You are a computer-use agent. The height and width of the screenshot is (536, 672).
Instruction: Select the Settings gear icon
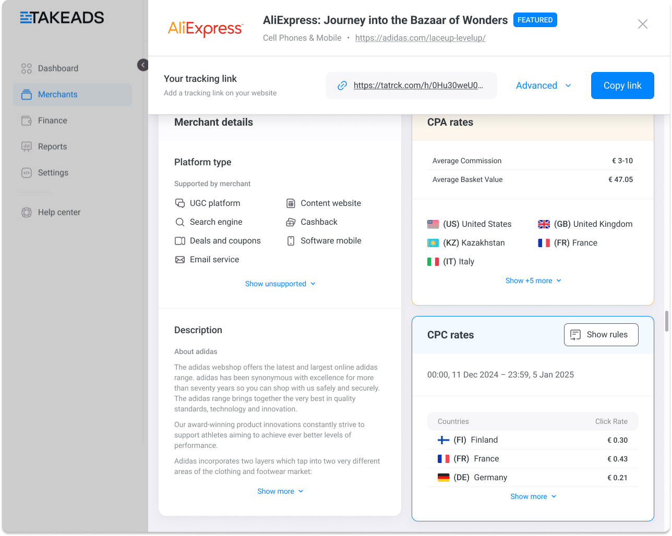tap(26, 173)
